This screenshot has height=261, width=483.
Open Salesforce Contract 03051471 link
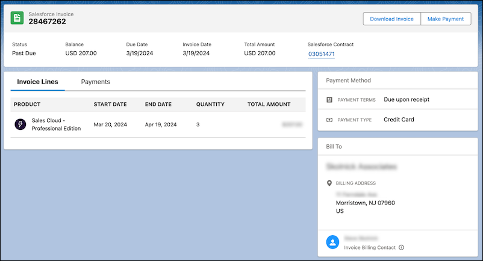point(321,54)
